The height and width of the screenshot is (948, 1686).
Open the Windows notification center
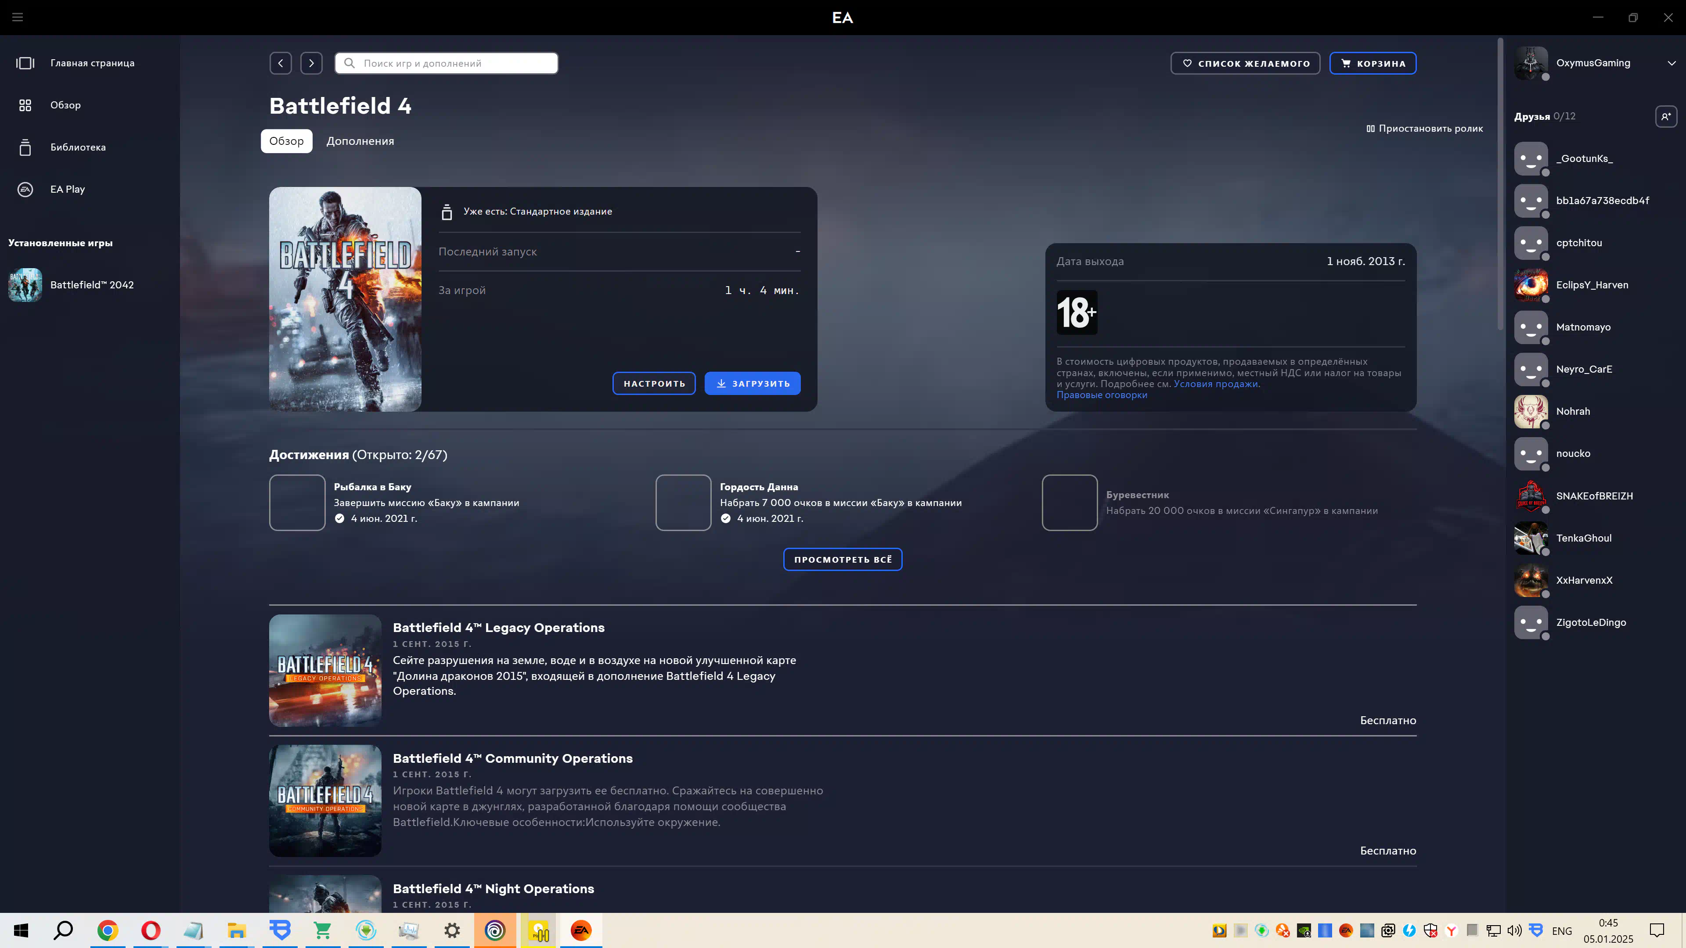[x=1657, y=930]
